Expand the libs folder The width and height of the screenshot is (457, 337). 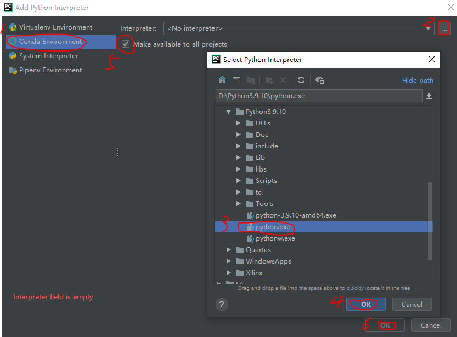pyautogui.click(x=239, y=169)
